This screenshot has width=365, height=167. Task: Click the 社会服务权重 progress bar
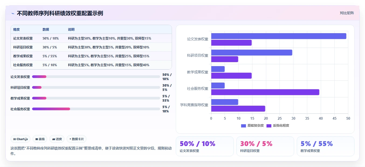[x=96, y=109]
